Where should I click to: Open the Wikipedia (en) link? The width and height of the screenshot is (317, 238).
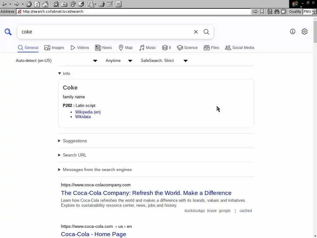pos(88,112)
